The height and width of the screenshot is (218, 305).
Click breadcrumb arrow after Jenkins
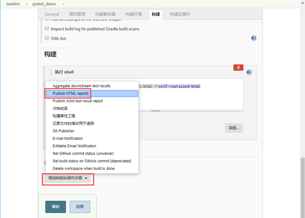[x=27, y=4]
